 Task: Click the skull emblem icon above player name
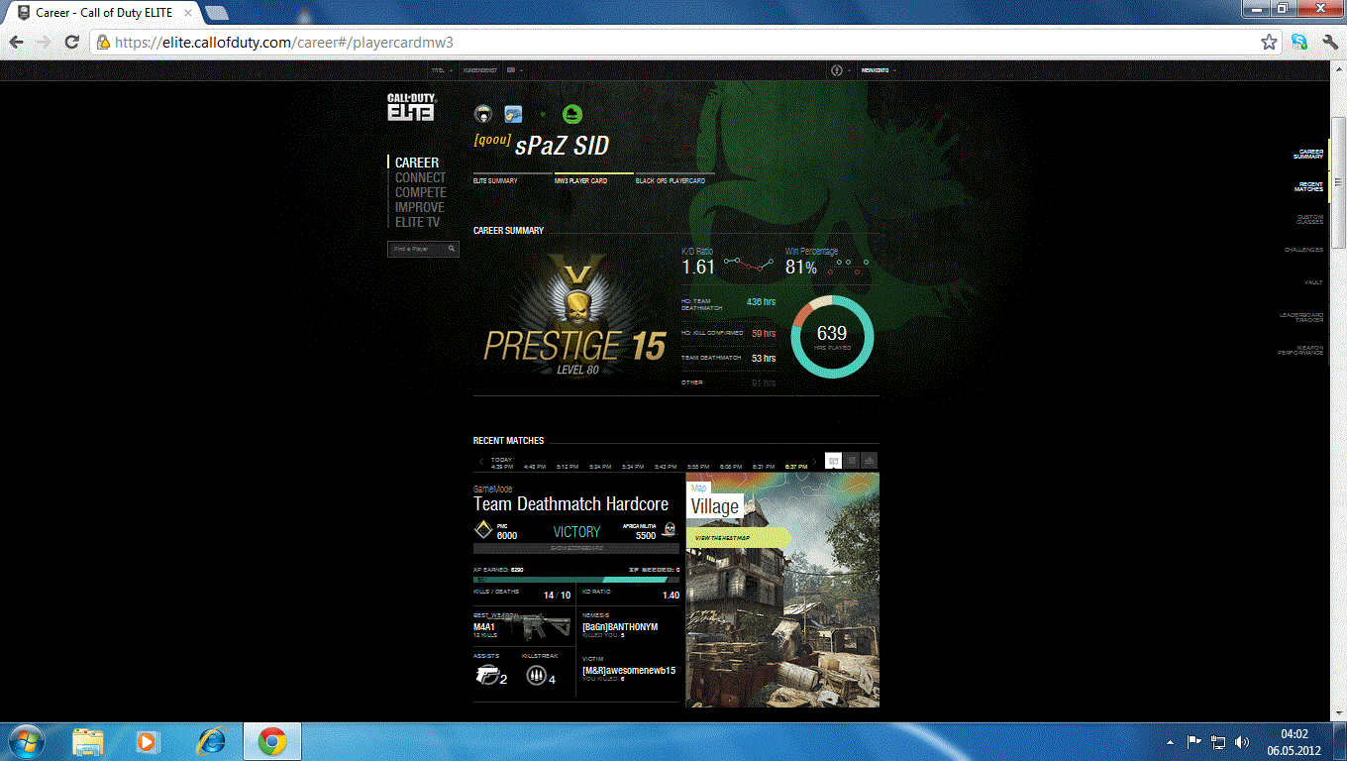coord(483,115)
